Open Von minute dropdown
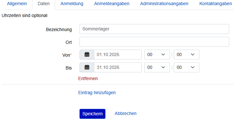Image resolution: width=234 pixels, height=122 pixels. pyautogui.click(x=186, y=54)
